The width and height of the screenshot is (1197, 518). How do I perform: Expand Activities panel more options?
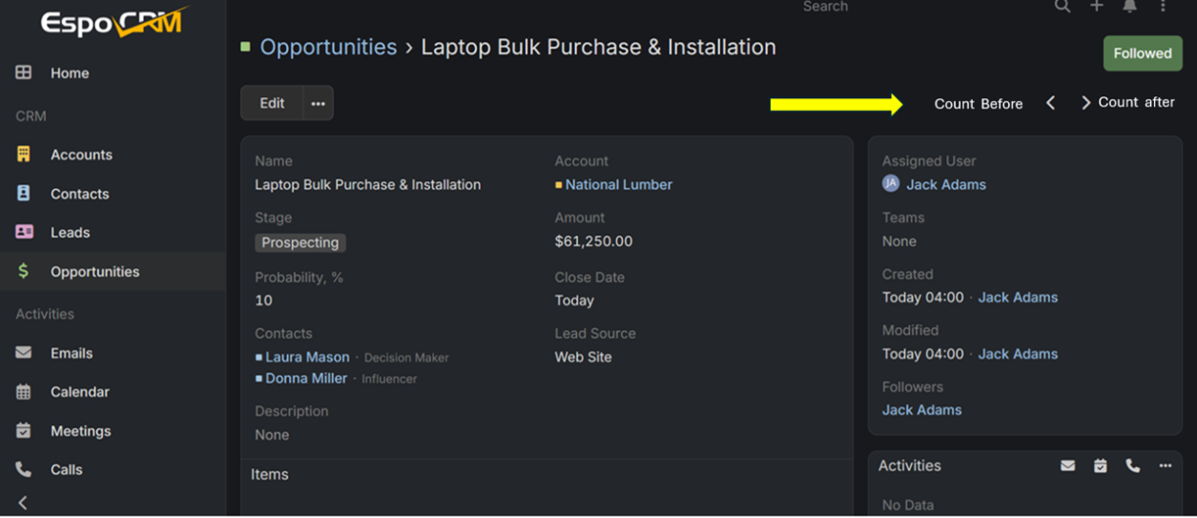tap(1165, 466)
